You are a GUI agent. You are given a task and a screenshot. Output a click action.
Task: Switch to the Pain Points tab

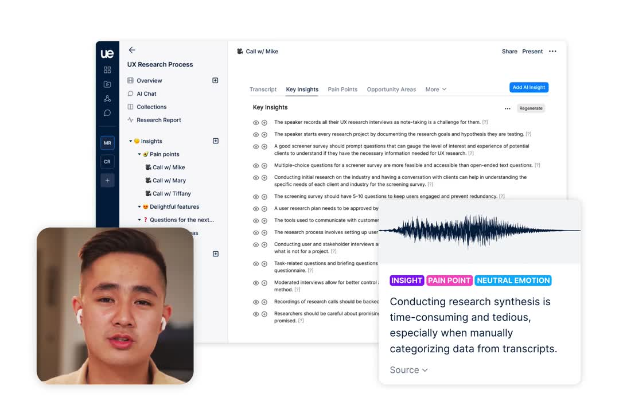point(342,89)
